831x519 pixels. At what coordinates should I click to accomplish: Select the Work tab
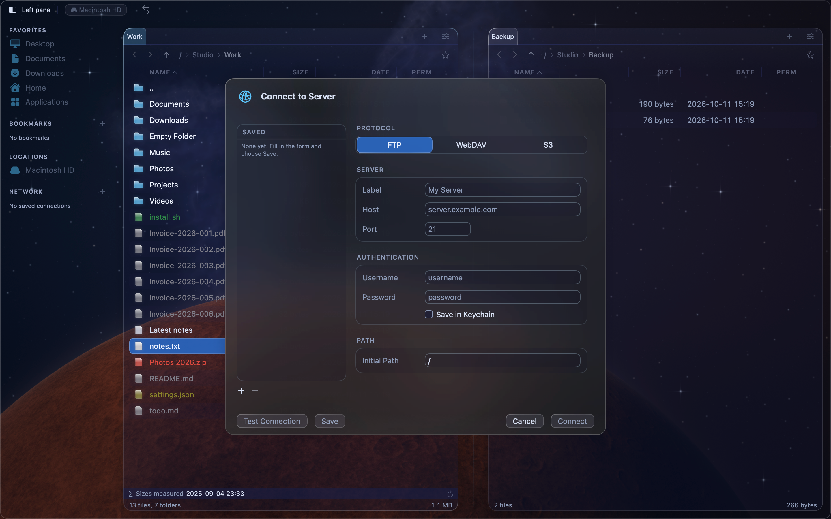pos(135,37)
